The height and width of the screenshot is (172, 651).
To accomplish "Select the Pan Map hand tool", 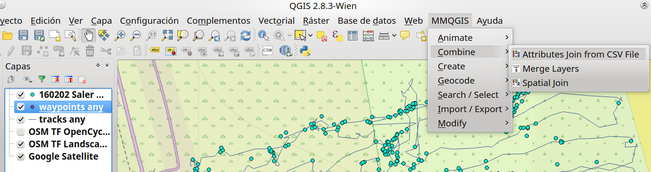I will coord(89,35).
